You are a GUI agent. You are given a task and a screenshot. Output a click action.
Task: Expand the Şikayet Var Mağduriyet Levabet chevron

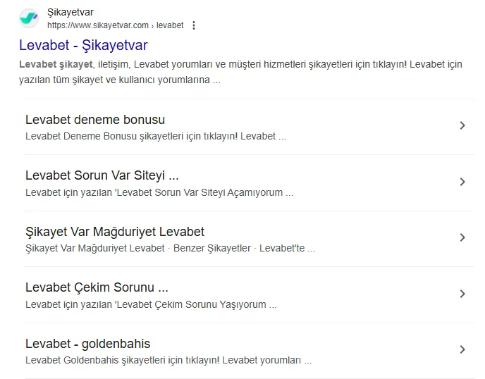[x=462, y=237]
